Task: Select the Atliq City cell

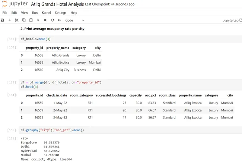Action: (x=63, y=70)
